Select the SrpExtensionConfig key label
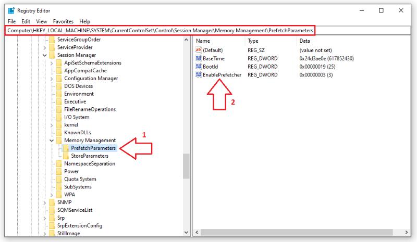 [x=80, y=225]
